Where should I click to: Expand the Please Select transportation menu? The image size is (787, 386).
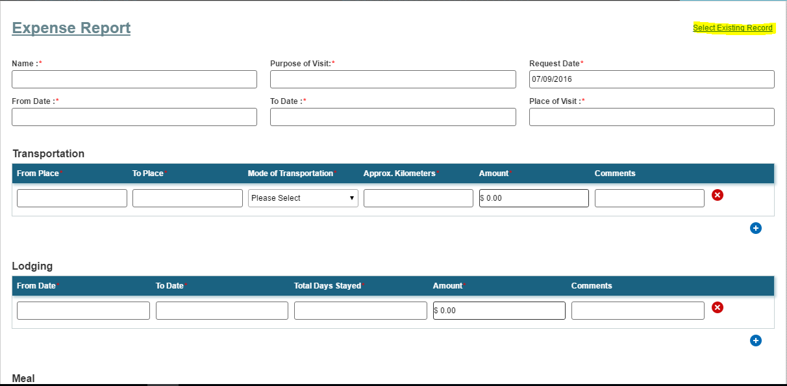(x=303, y=198)
